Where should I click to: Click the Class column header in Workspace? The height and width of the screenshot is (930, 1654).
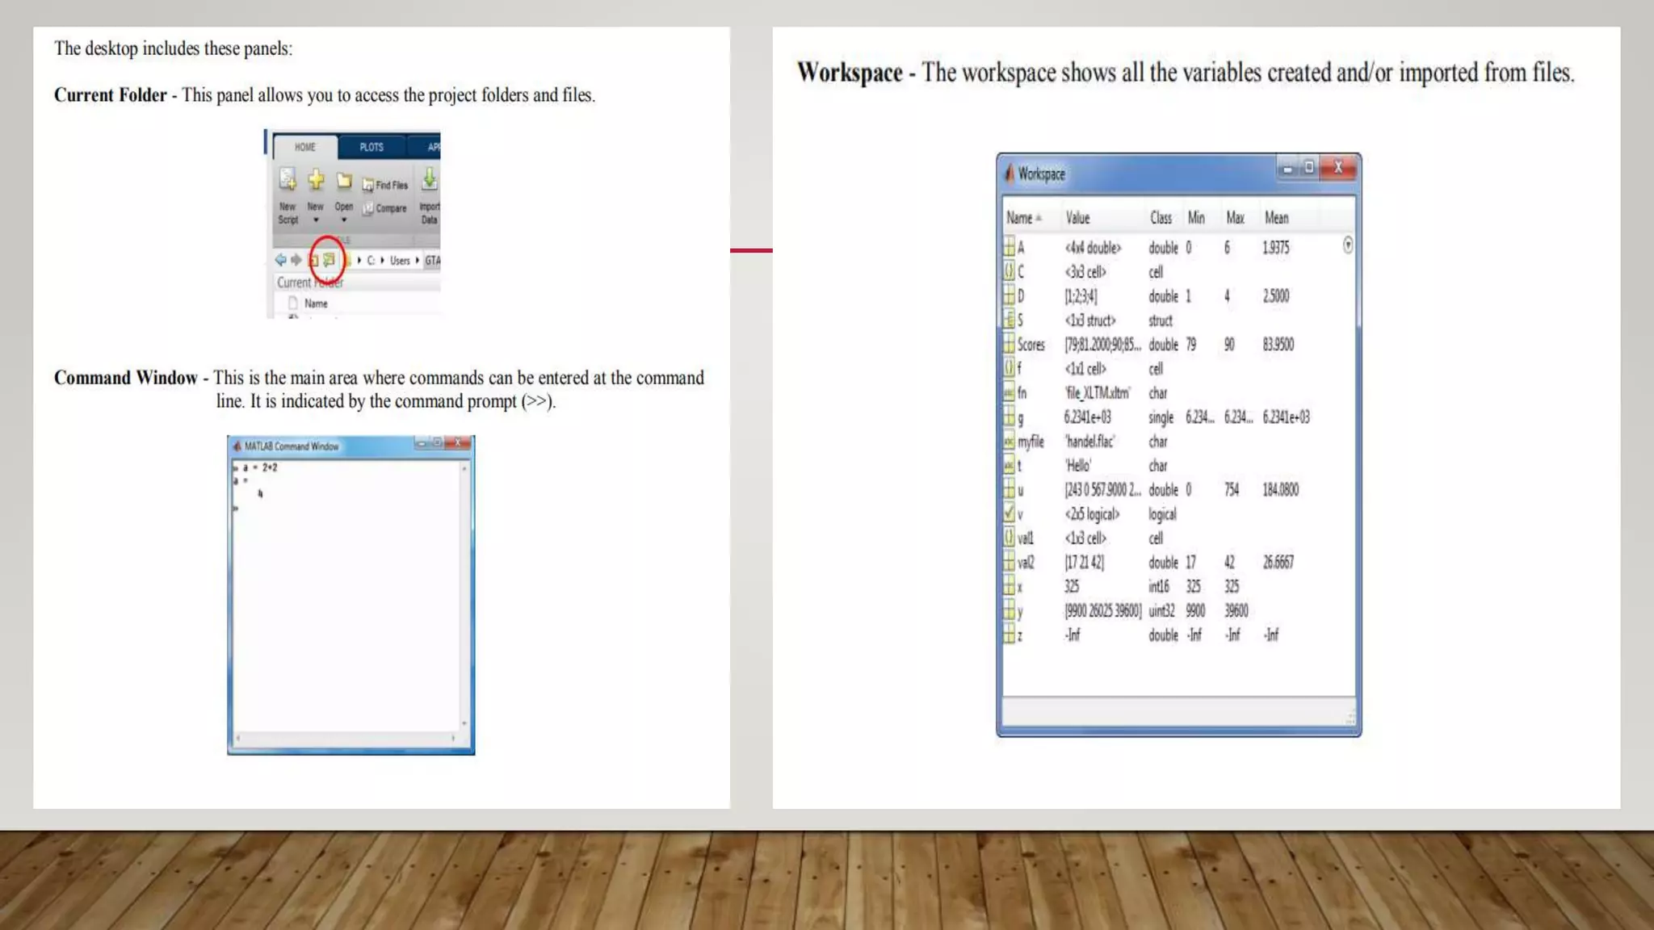(x=1161, y=218)
